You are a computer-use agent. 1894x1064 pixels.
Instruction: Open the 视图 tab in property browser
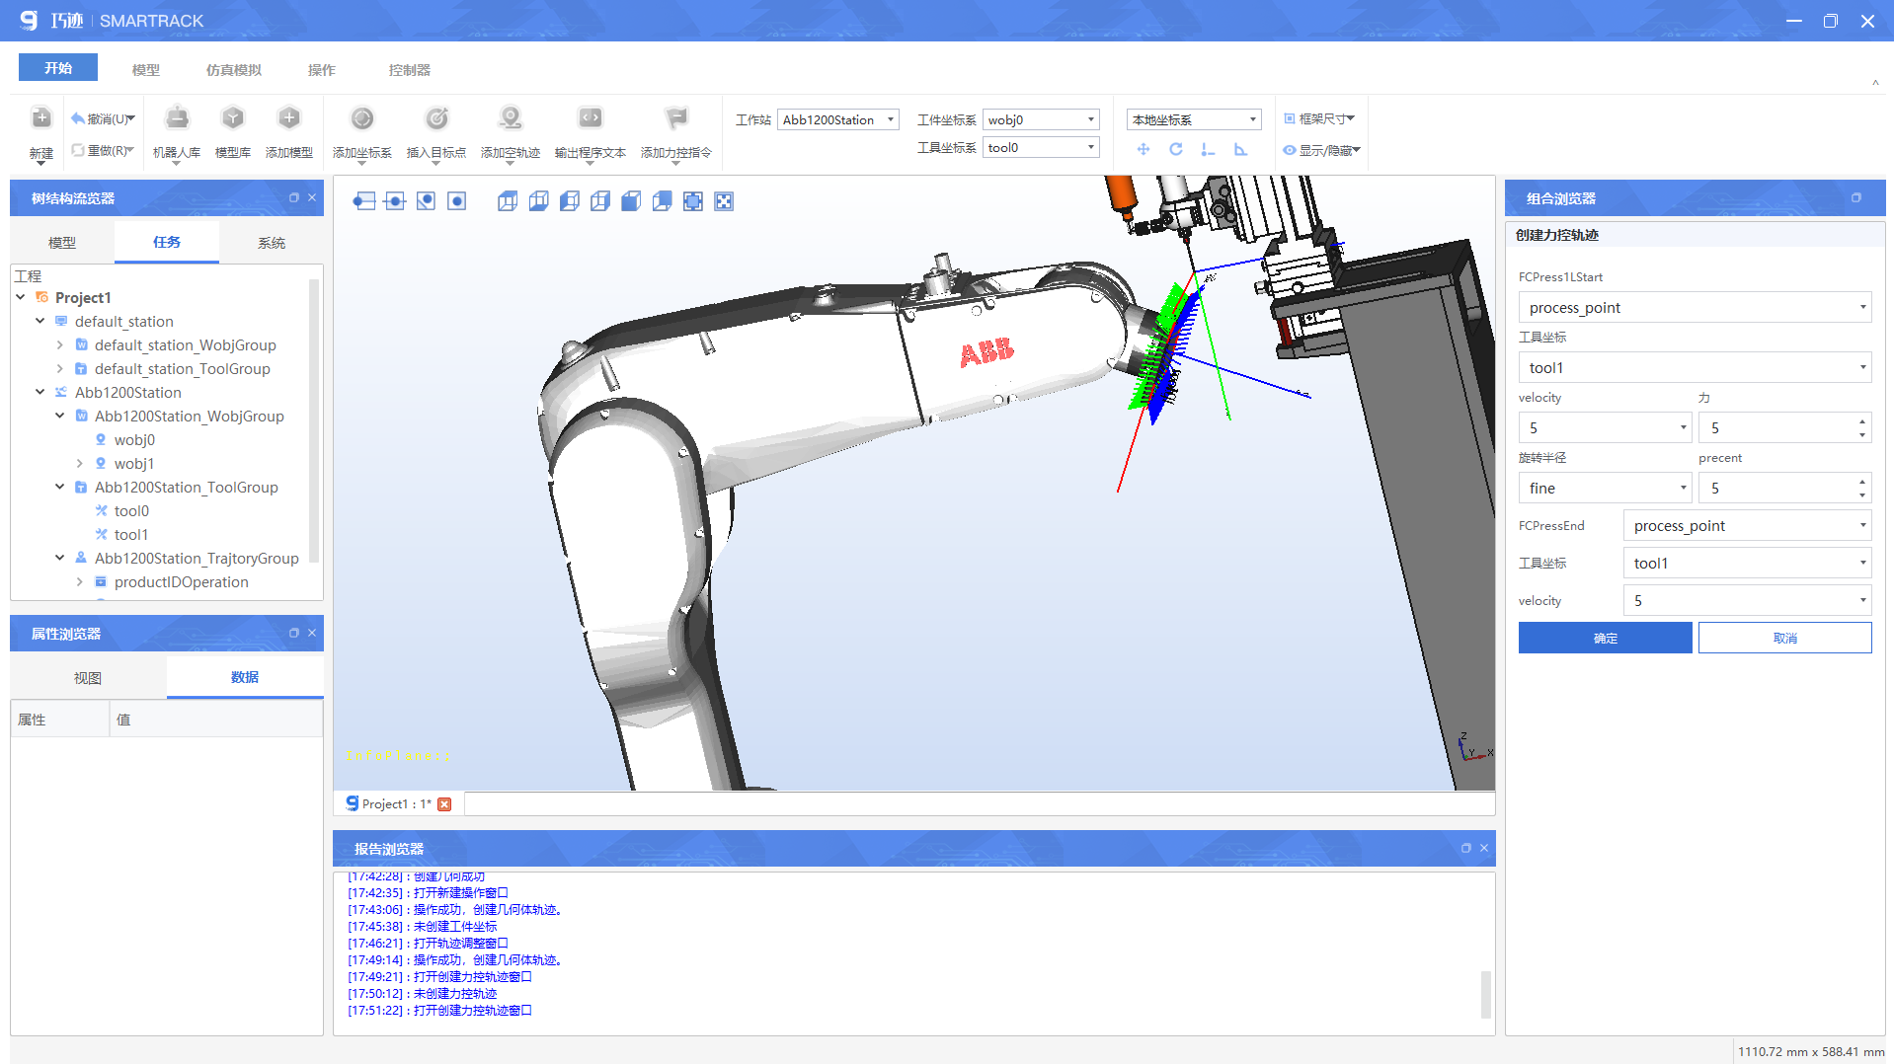tap(88, 678)
